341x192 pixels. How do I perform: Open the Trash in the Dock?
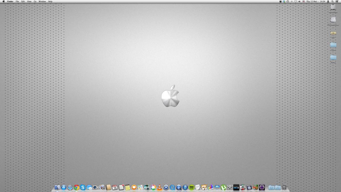coord(284,187)
